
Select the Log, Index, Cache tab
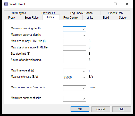pos(81,13)
